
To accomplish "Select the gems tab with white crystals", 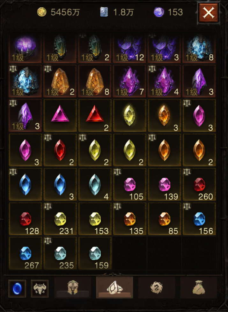I will (x=114, y=287).
